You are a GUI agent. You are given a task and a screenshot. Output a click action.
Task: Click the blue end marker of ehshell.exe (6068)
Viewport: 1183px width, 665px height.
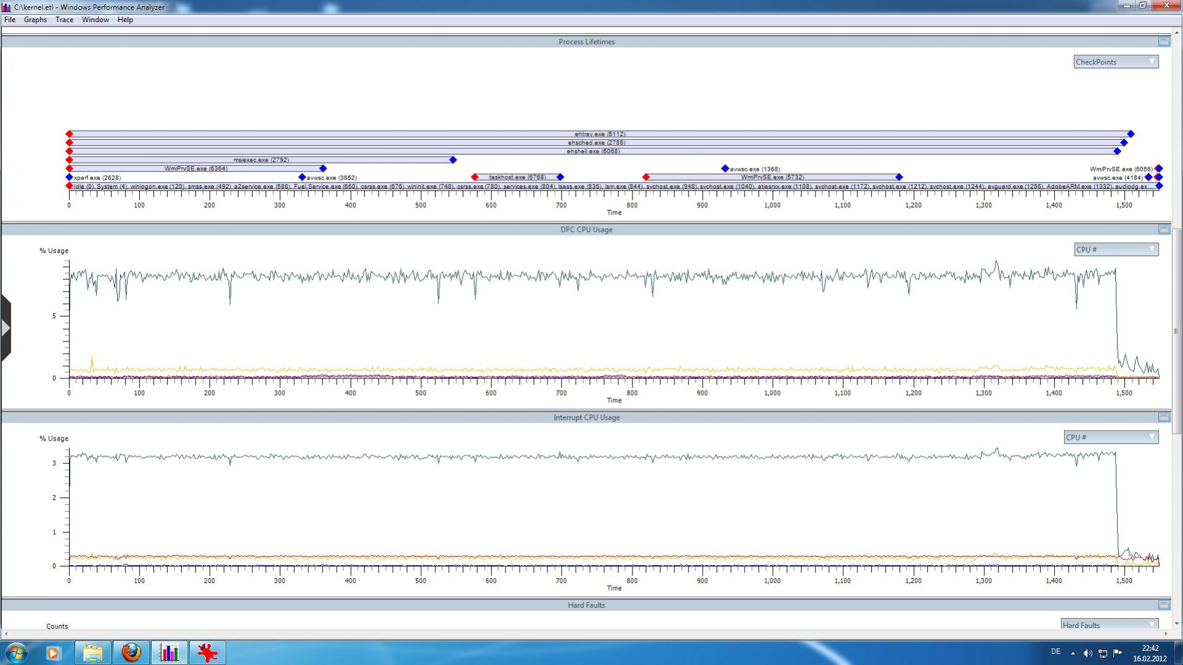(1117, 151)
